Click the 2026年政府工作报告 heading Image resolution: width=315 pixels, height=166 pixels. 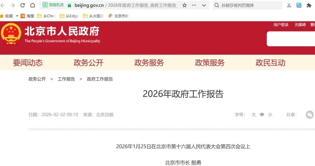coord(183,94)
